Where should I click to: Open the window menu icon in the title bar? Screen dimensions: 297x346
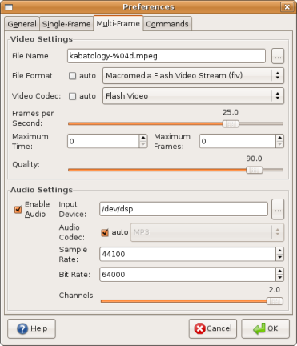pos(9,7)
